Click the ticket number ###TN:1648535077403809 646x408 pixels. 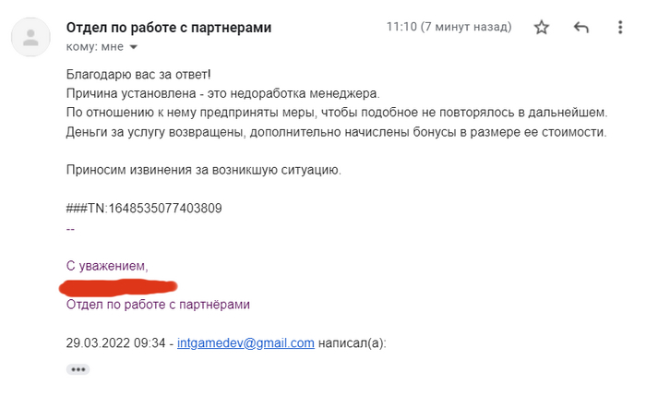point(144,208)
